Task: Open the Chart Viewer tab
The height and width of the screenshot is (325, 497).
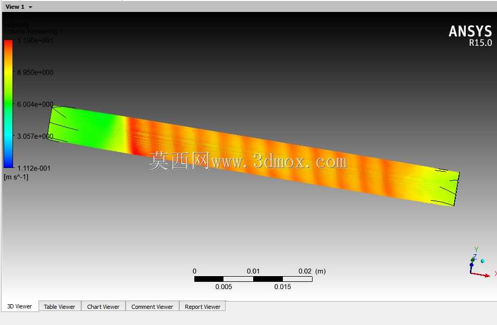Action: click(x=103, y=307)
